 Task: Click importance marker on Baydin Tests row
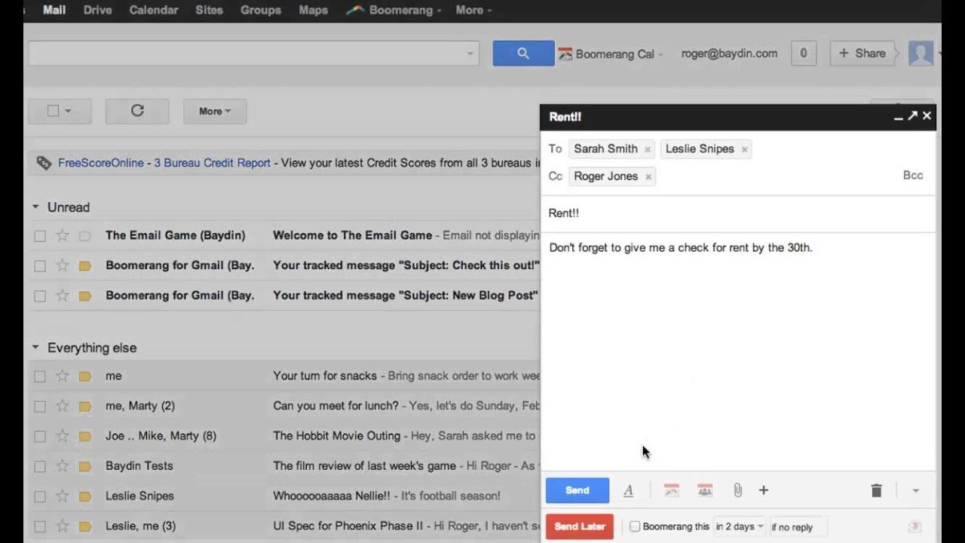click(x=85, y=466)
